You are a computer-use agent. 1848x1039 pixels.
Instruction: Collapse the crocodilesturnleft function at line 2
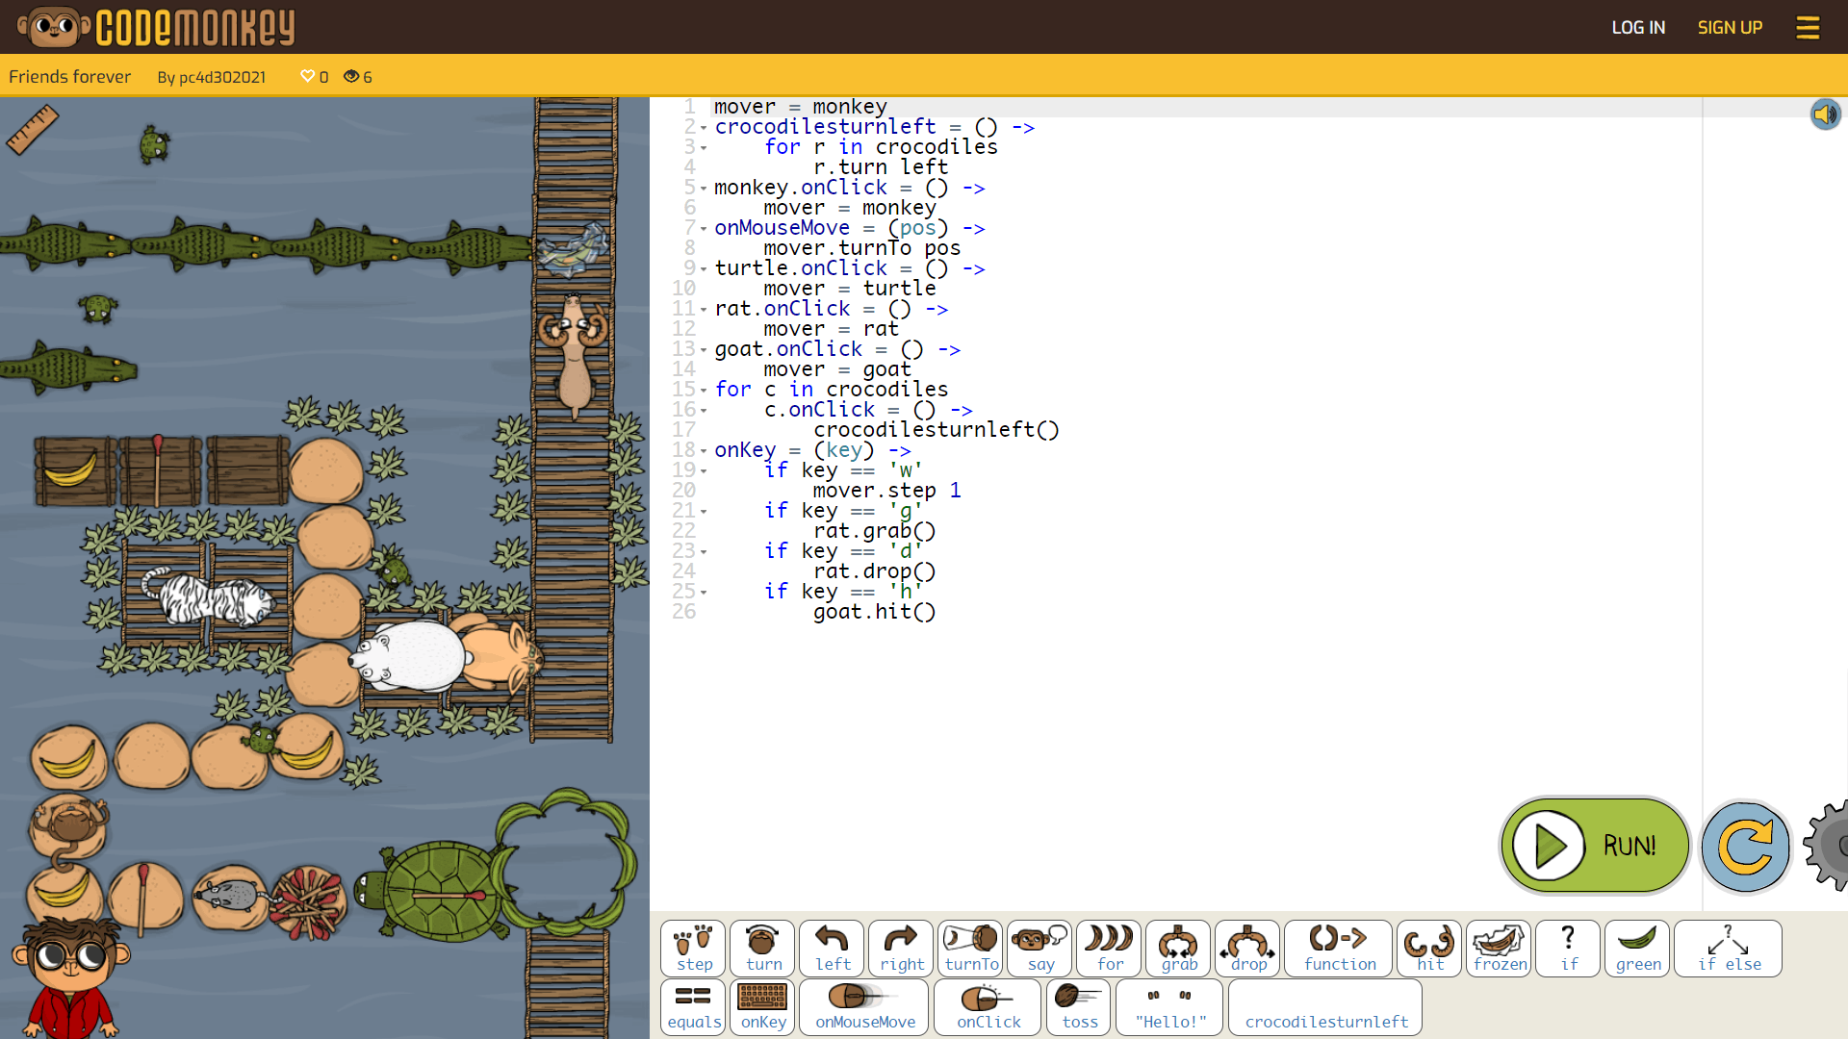704,128
